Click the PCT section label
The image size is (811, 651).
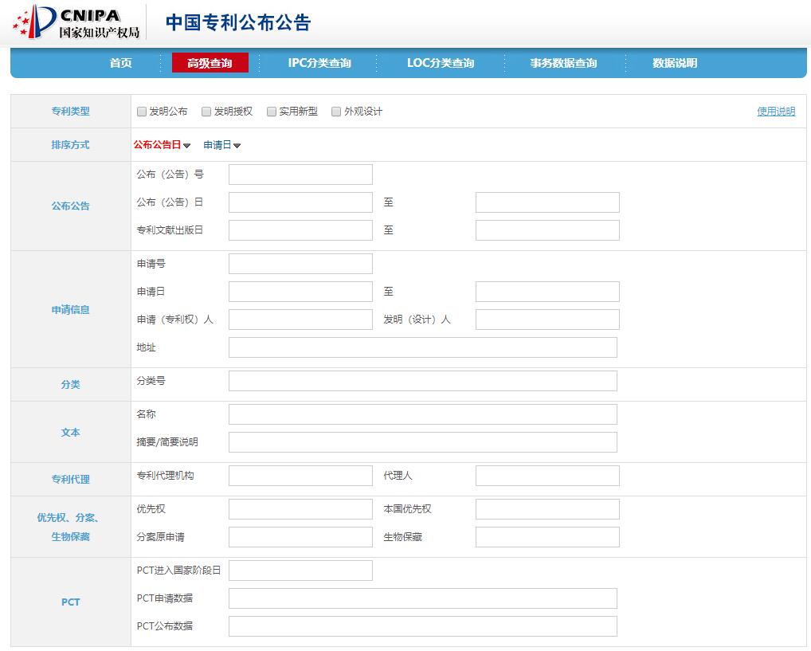70,602
